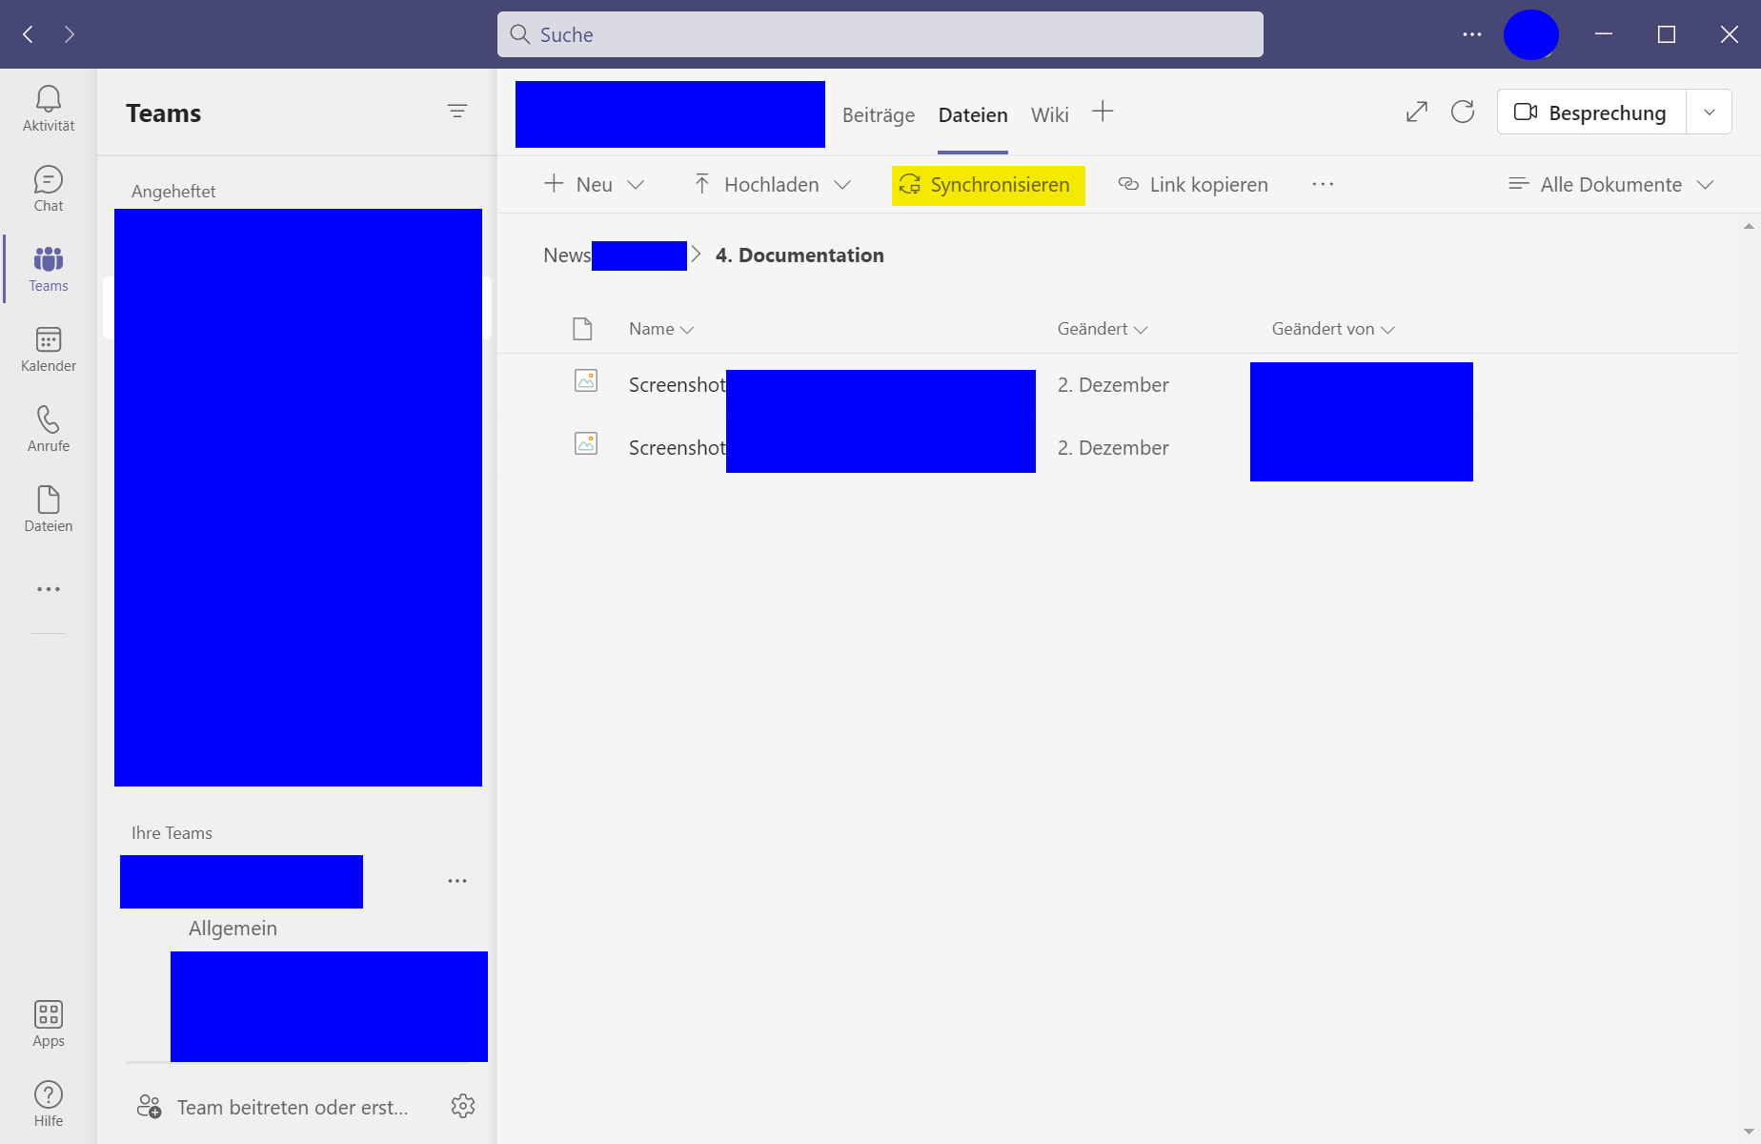Image resolution: width=1761 pixels, height=1144 pixels.
Task: Sort by the Geändert von column
Action: pyautogui.click(x=1333, y=329)
